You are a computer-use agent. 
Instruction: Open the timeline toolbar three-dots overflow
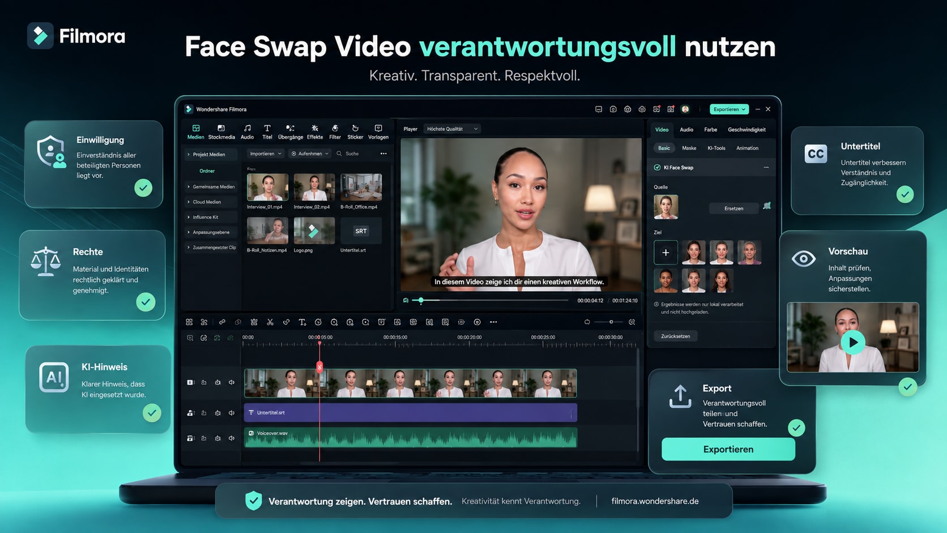(493, 322)
